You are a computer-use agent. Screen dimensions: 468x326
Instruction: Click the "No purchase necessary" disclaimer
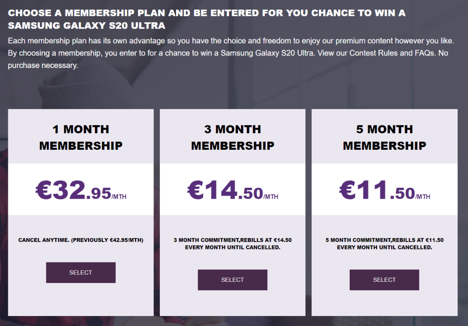click(x=42, y=66)
